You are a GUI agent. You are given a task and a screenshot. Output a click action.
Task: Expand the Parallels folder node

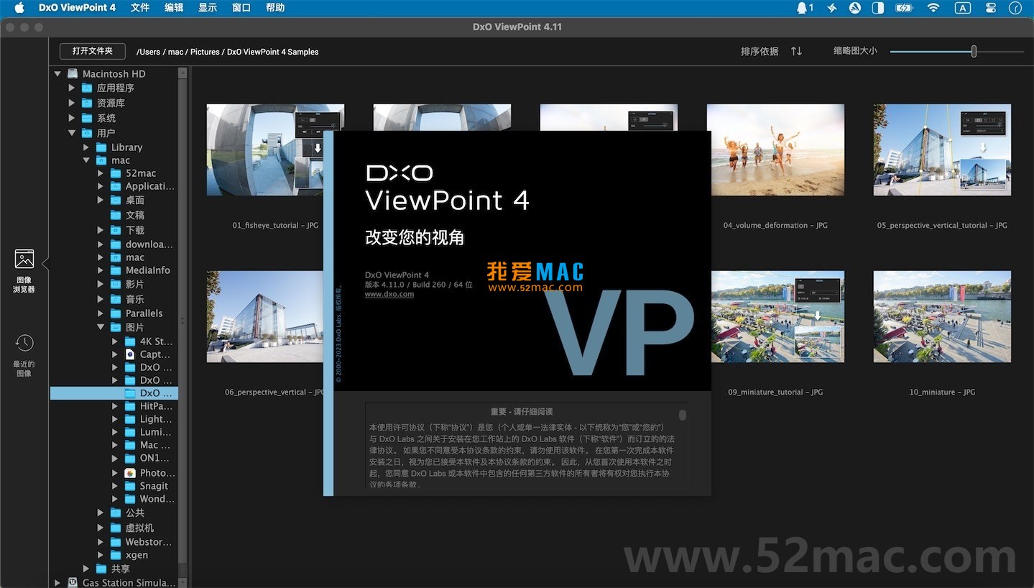(x=100, y=313)
